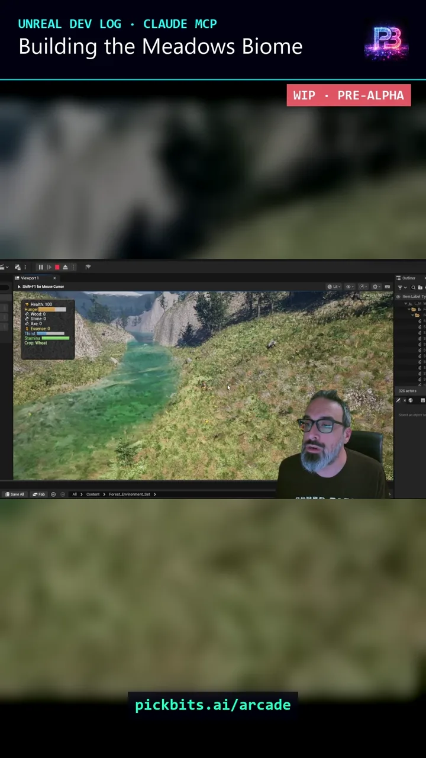Select the Outliner panel tab
The height and width of the screenshot is (758, 426).
coord(408,278)
